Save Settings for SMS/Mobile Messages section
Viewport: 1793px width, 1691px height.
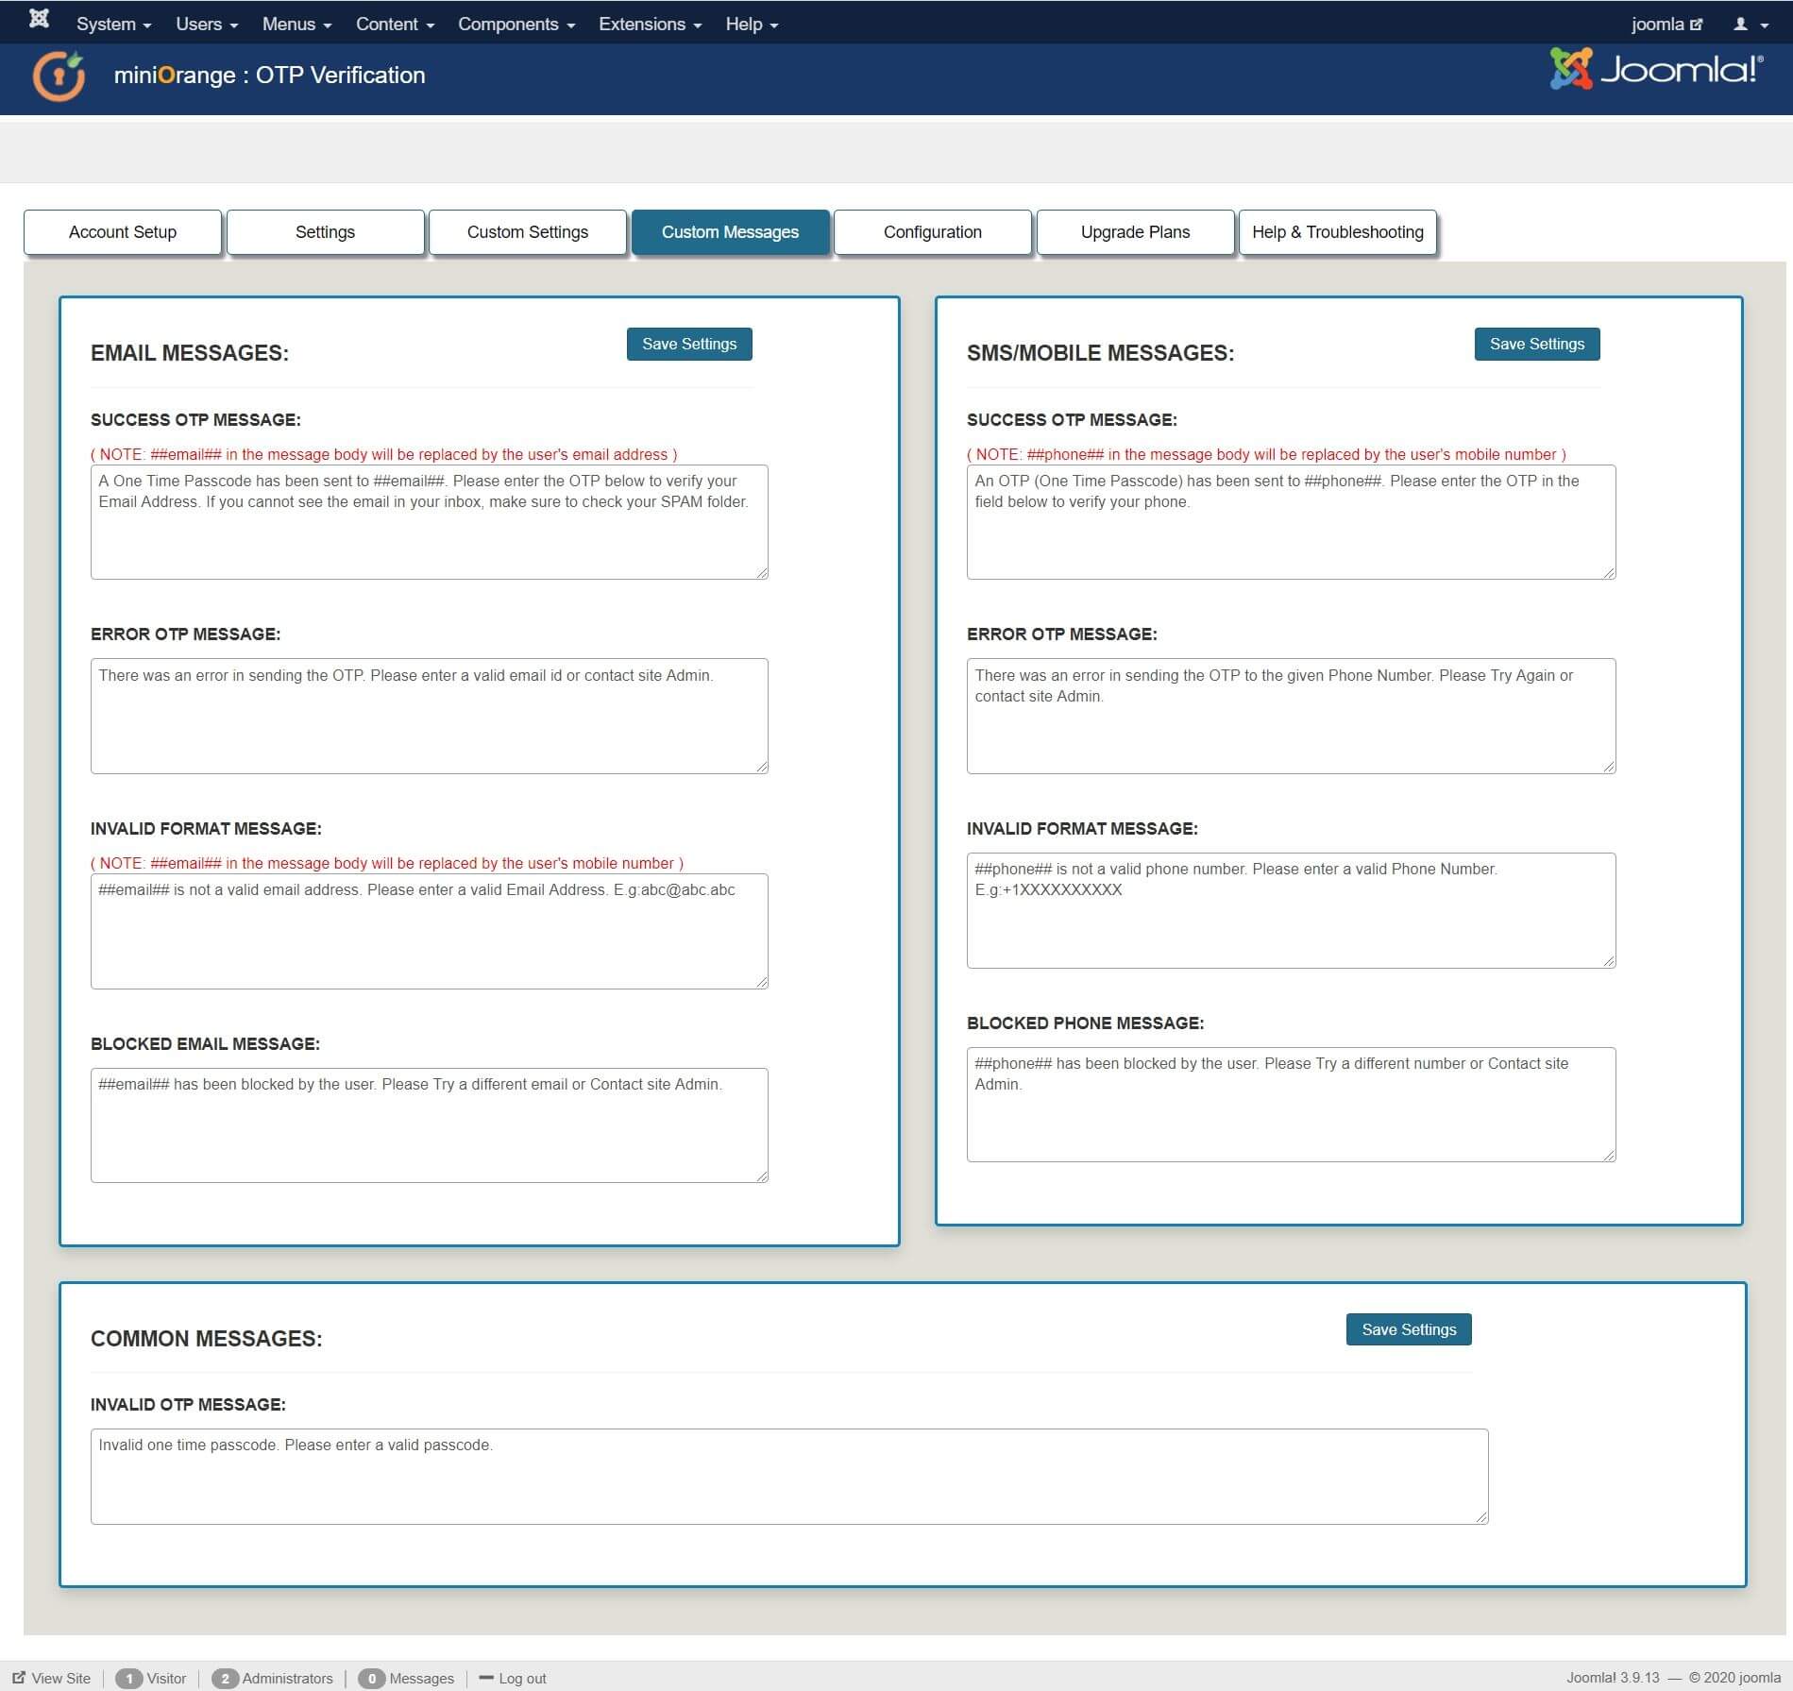pos(1536,344)
